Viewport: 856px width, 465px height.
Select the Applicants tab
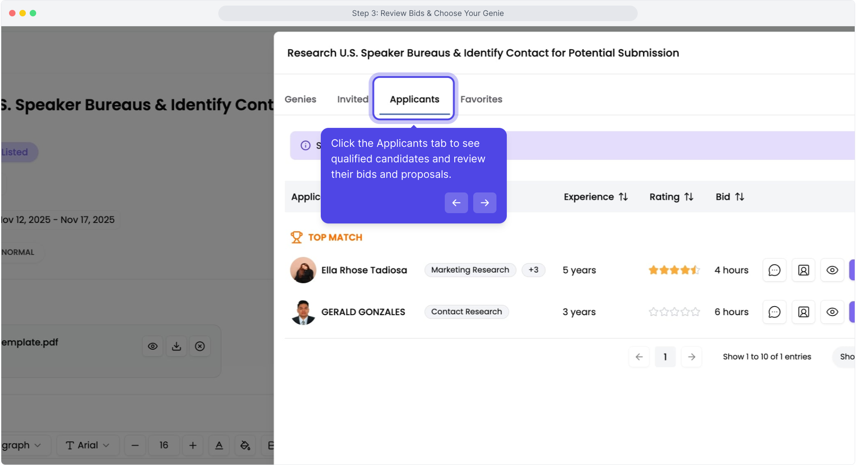(x=414, y=99)
